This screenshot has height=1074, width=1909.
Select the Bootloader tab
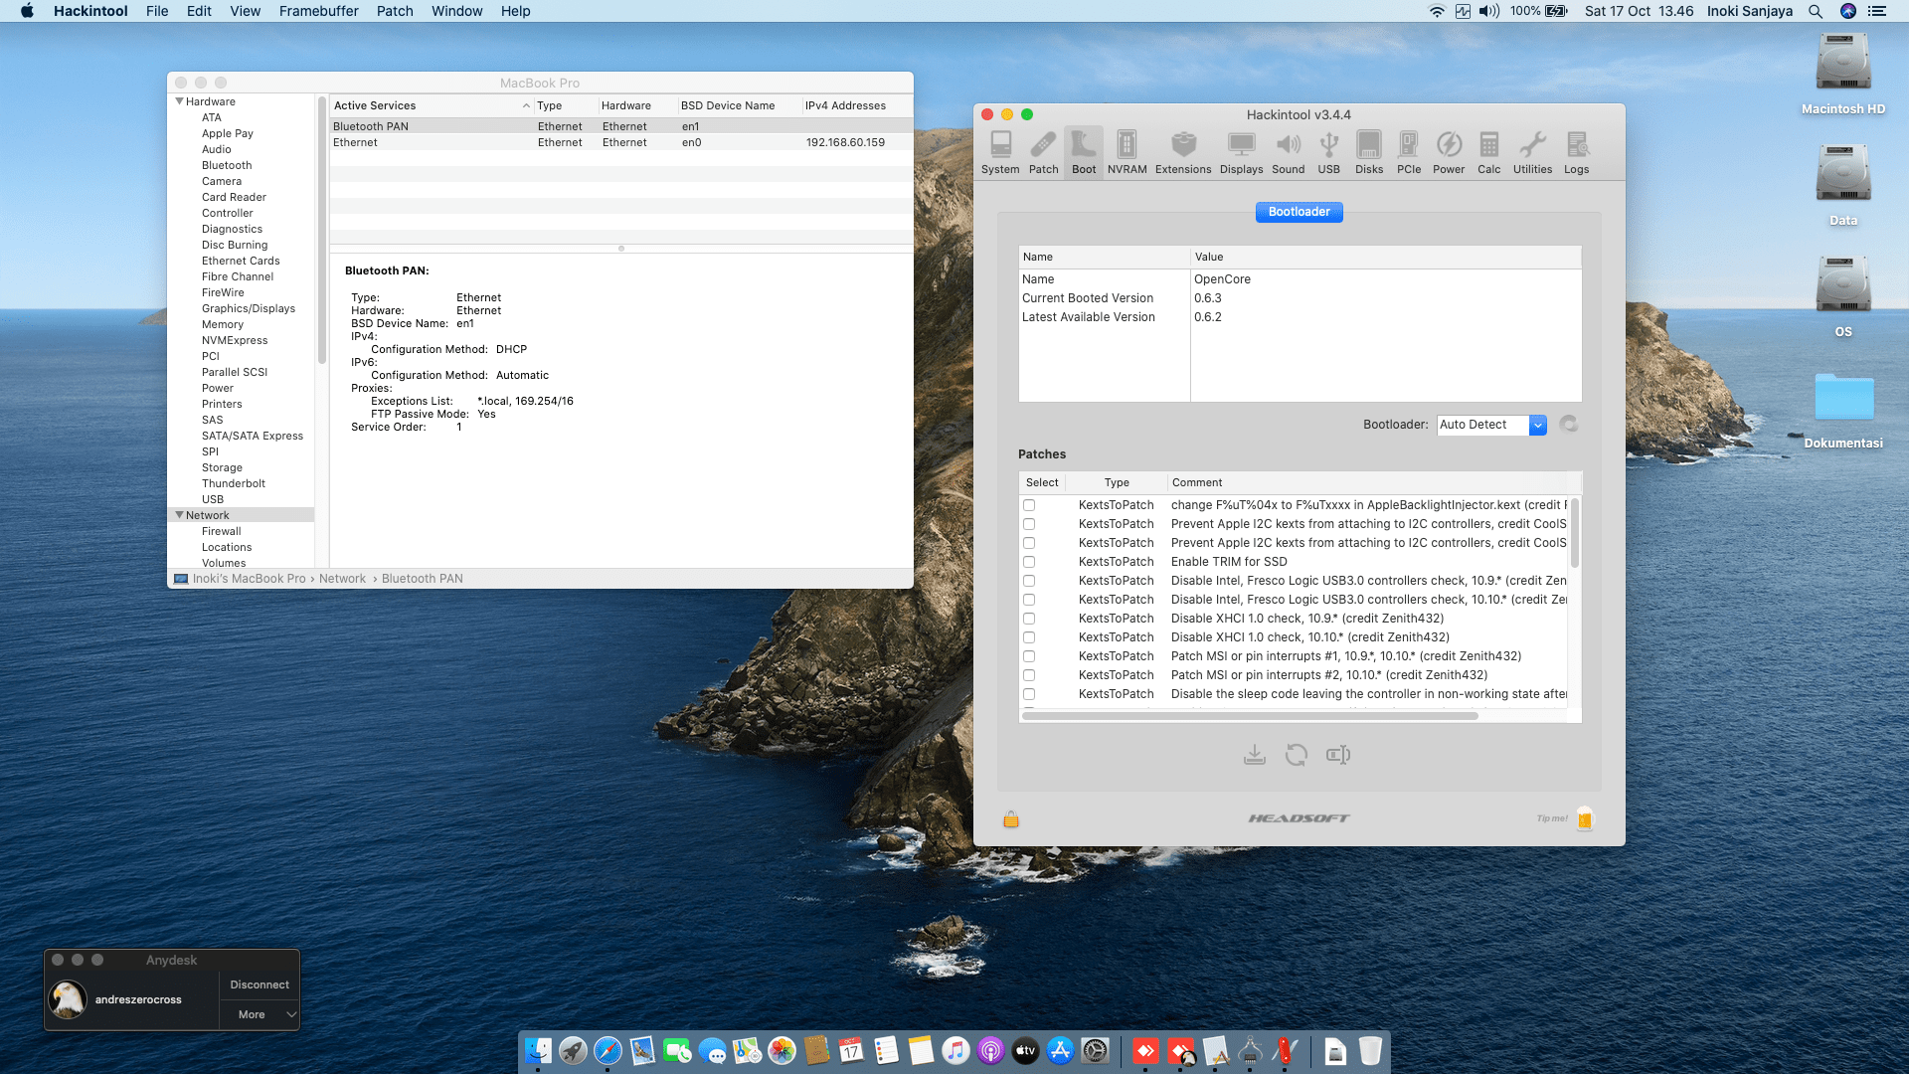[x=1299, y=212]
